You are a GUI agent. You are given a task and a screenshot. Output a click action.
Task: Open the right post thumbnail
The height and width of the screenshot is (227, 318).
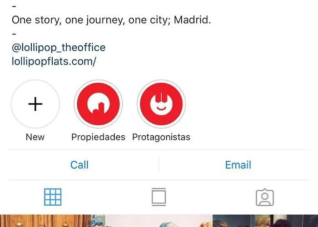[265, 221]
